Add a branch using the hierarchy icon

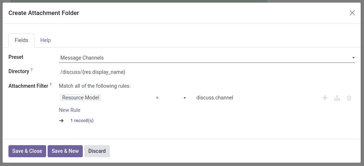pyautogui.click(x=337, y=98)
